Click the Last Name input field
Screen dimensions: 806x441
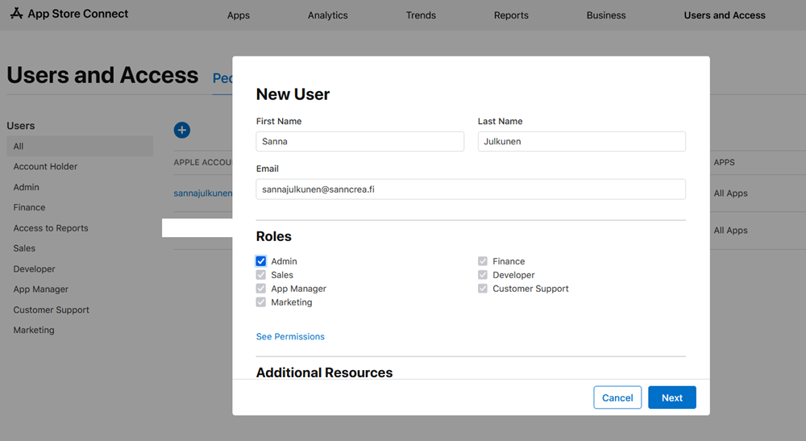(581, 142)
